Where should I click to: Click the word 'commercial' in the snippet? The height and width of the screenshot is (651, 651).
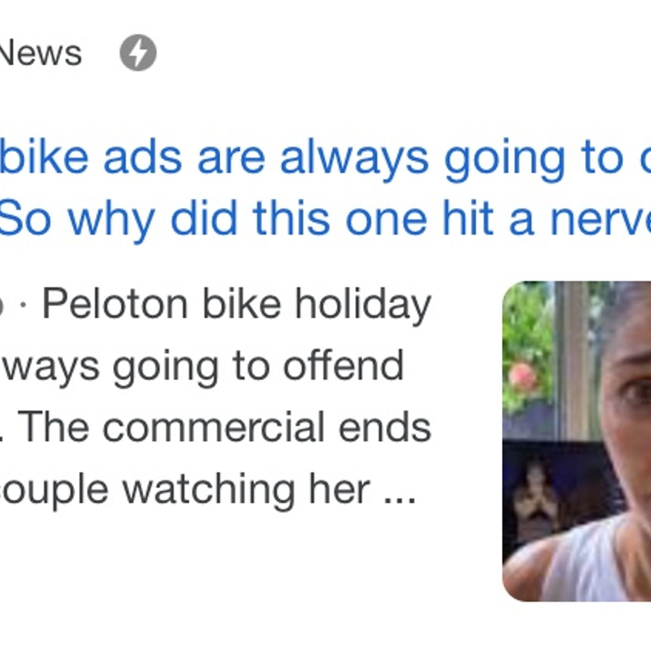[213, 428]
